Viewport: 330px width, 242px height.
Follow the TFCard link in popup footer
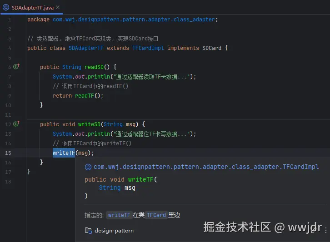[156, 215]
